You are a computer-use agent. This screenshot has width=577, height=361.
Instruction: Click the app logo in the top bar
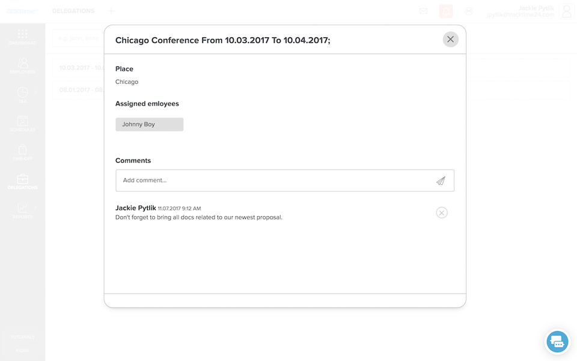click(x=22, y=11)
